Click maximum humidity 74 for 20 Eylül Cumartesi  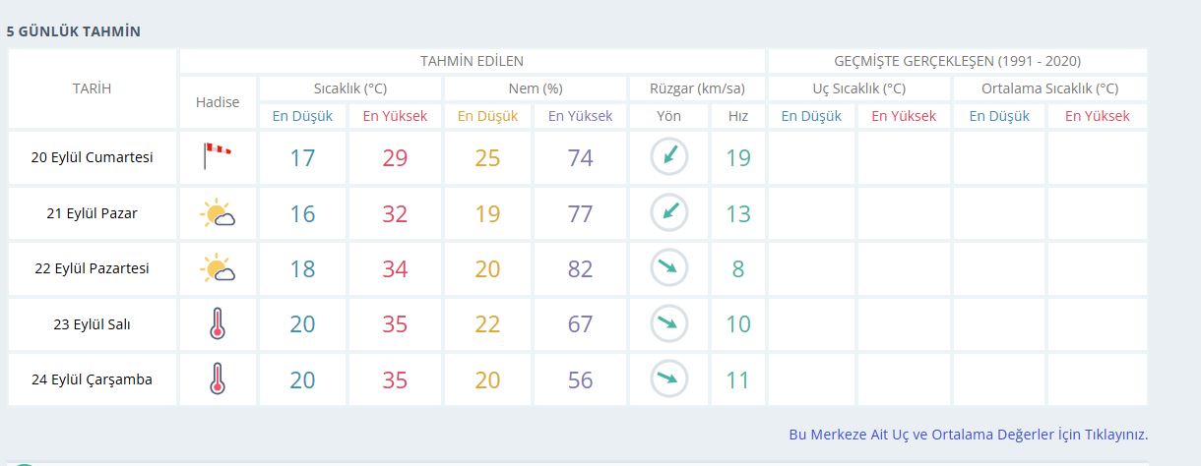(x=580, y=157)
